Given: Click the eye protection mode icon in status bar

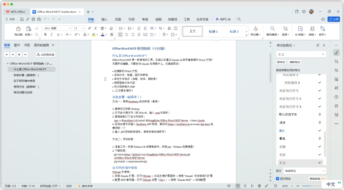Looking at the screenshot, I should coord(229,186).
